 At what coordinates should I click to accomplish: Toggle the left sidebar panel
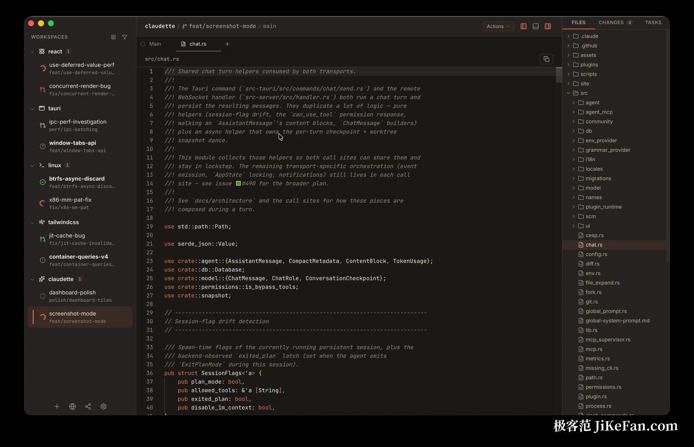coord(523,26)
